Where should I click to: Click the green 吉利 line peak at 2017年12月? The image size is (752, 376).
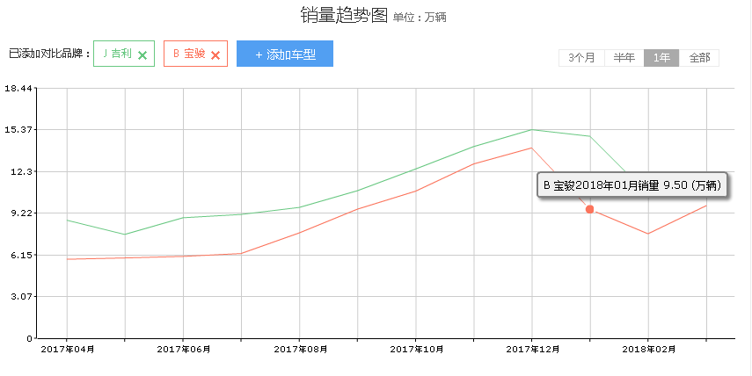click(x=531, y=130)
